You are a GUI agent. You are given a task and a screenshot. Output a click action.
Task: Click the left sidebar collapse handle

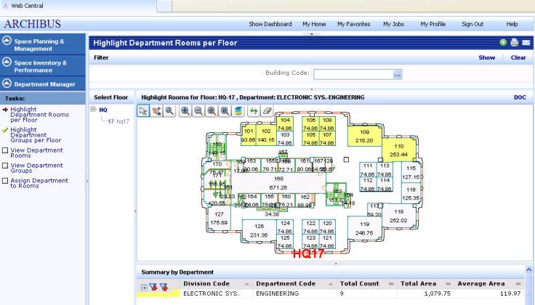(x=87, y=181)
